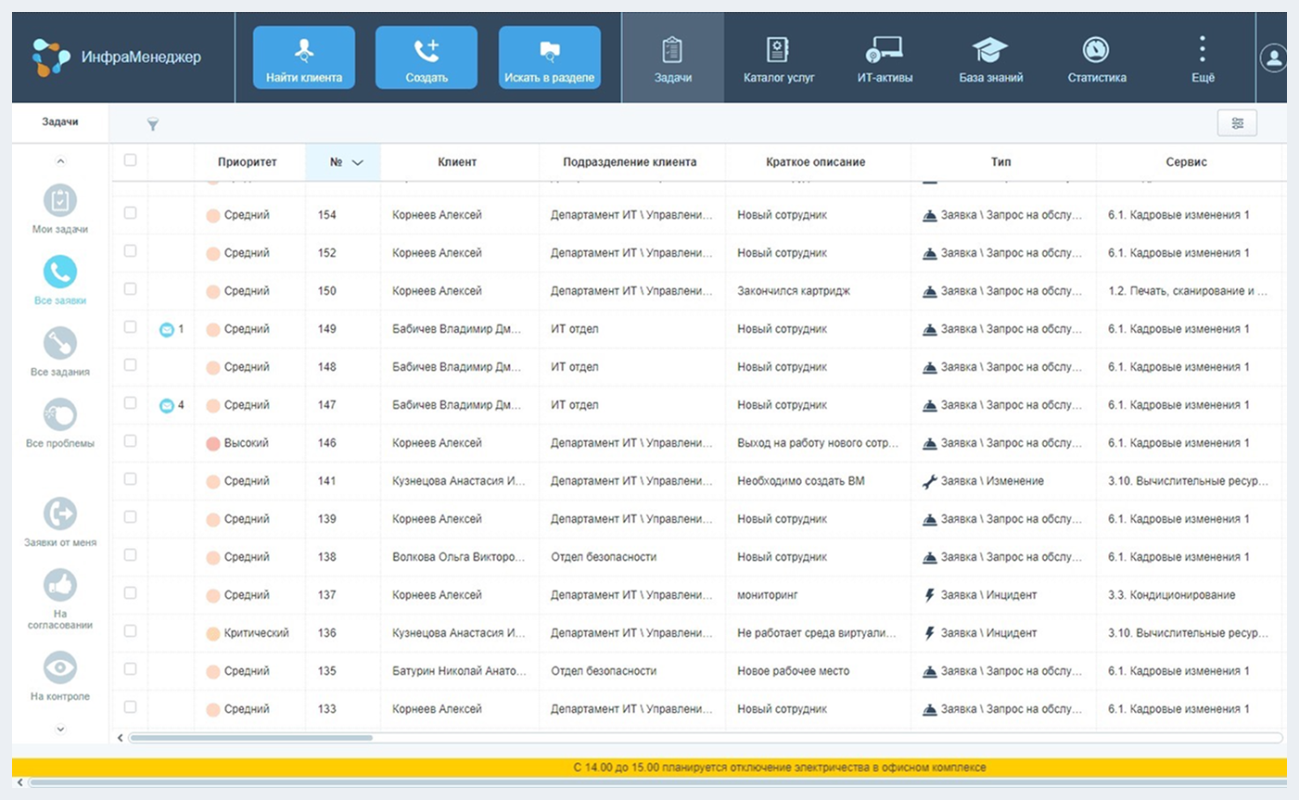Viewport: 1299px width, 800px height.
Task: Click Средний priority dot in row 154
Action: 212,216
